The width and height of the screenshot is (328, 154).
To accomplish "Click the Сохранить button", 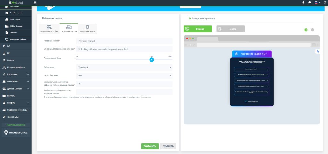I will 150,146.
